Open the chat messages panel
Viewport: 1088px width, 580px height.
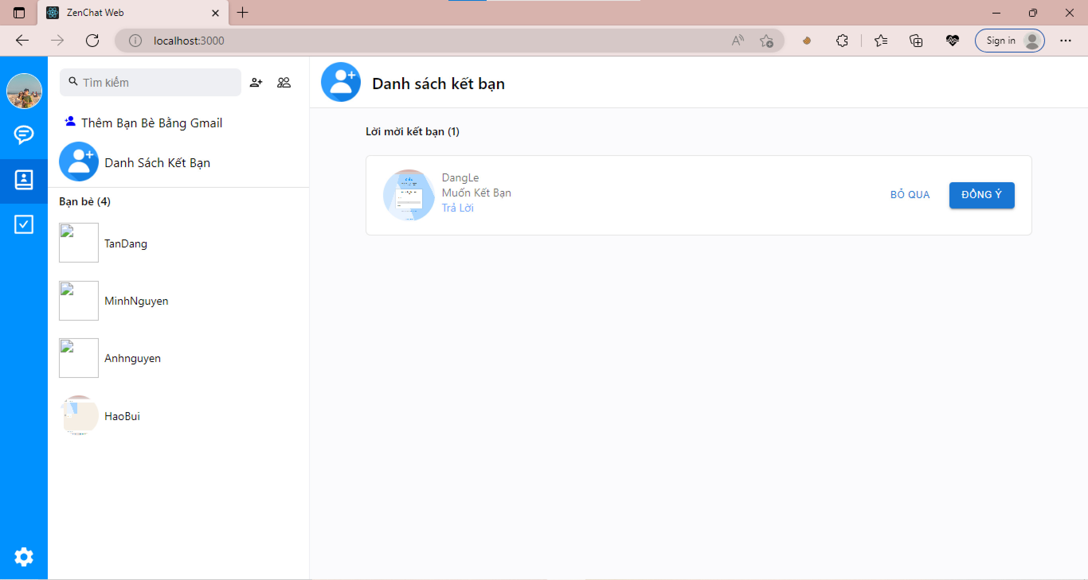tap(23, 135)
